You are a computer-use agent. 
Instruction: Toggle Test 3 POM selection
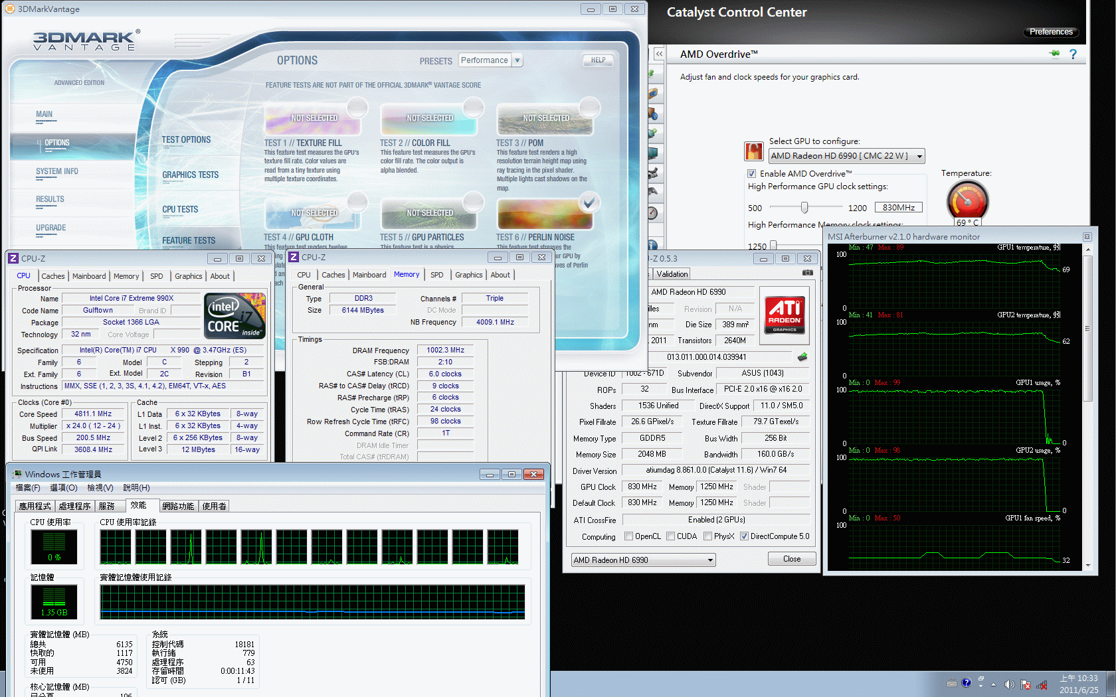point(590,108)
